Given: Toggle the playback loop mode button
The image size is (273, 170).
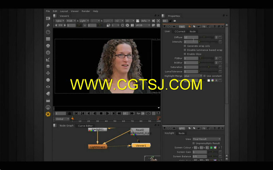Looking at the screenshot, I should (x=148, y=114).
